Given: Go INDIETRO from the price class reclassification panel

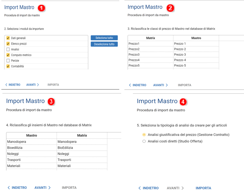Looking at the screenshot, I should tap(138, 85).
